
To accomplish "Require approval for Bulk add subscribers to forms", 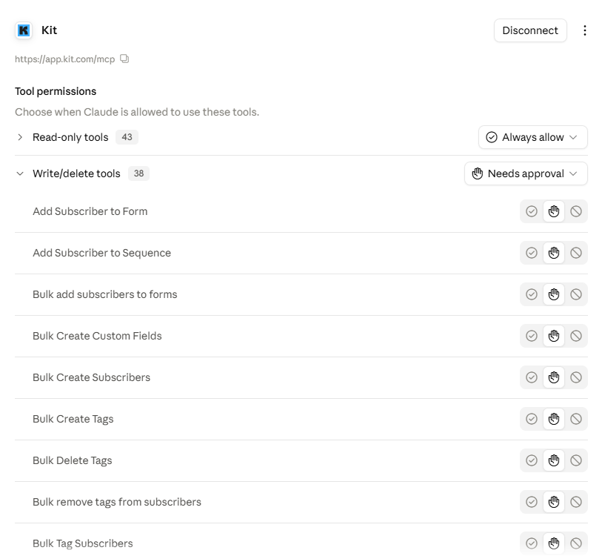I will pos(554,294).
